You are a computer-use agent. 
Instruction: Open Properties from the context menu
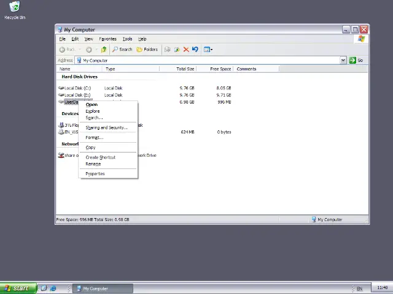click(x=108, y=174)
